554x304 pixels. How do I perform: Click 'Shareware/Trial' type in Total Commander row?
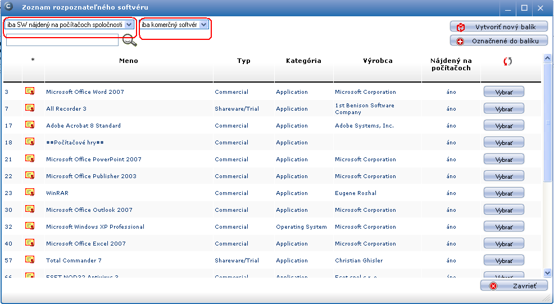click(x=237, y=260)
